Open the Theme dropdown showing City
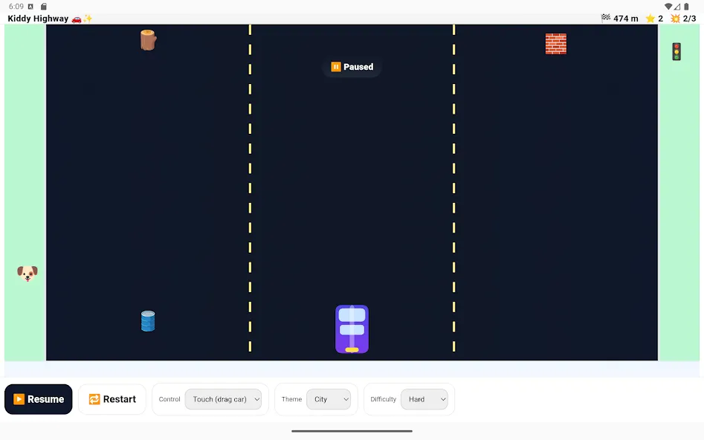 [329, 399]
